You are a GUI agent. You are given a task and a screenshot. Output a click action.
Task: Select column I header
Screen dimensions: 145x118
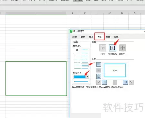(36, 13)
